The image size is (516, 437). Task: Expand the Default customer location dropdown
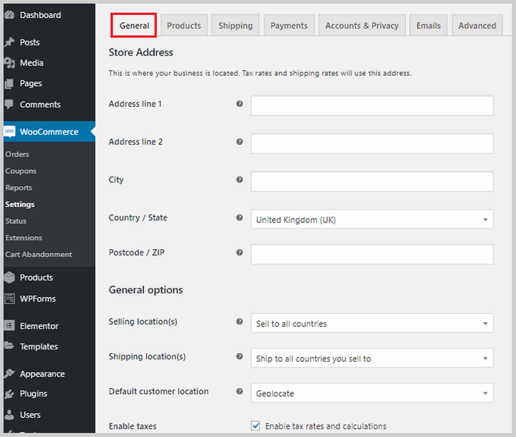[486, 391]
